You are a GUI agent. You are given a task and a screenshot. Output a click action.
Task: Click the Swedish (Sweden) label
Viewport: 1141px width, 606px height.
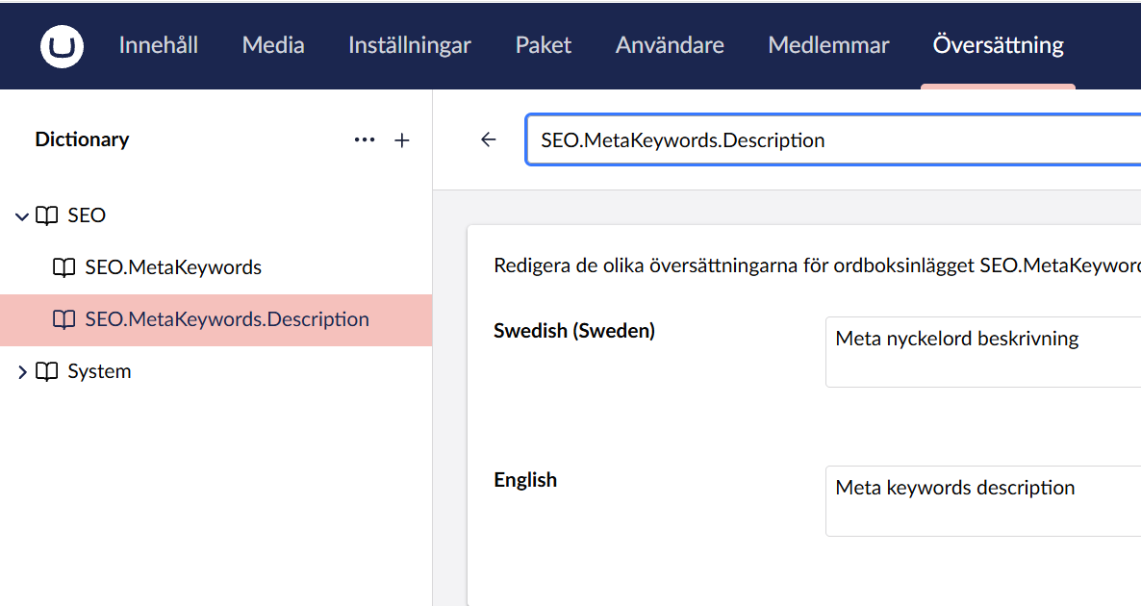click(x=574, y=331)
